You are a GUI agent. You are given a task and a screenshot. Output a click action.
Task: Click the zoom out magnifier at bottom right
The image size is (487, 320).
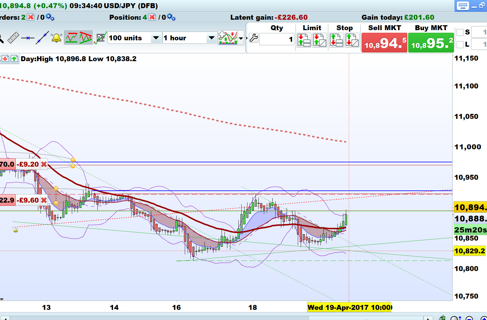469,318
